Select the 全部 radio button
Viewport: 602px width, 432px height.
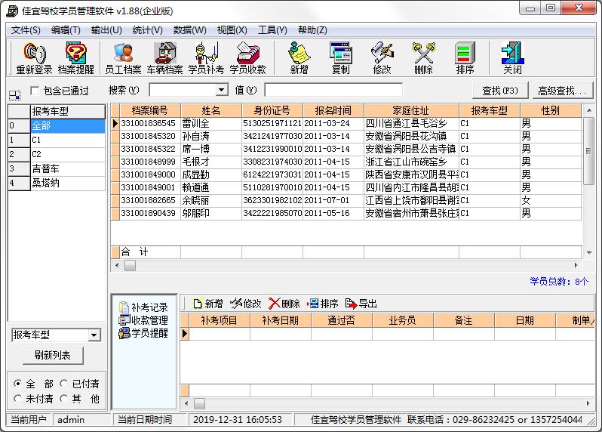click(x=17, y=384)
